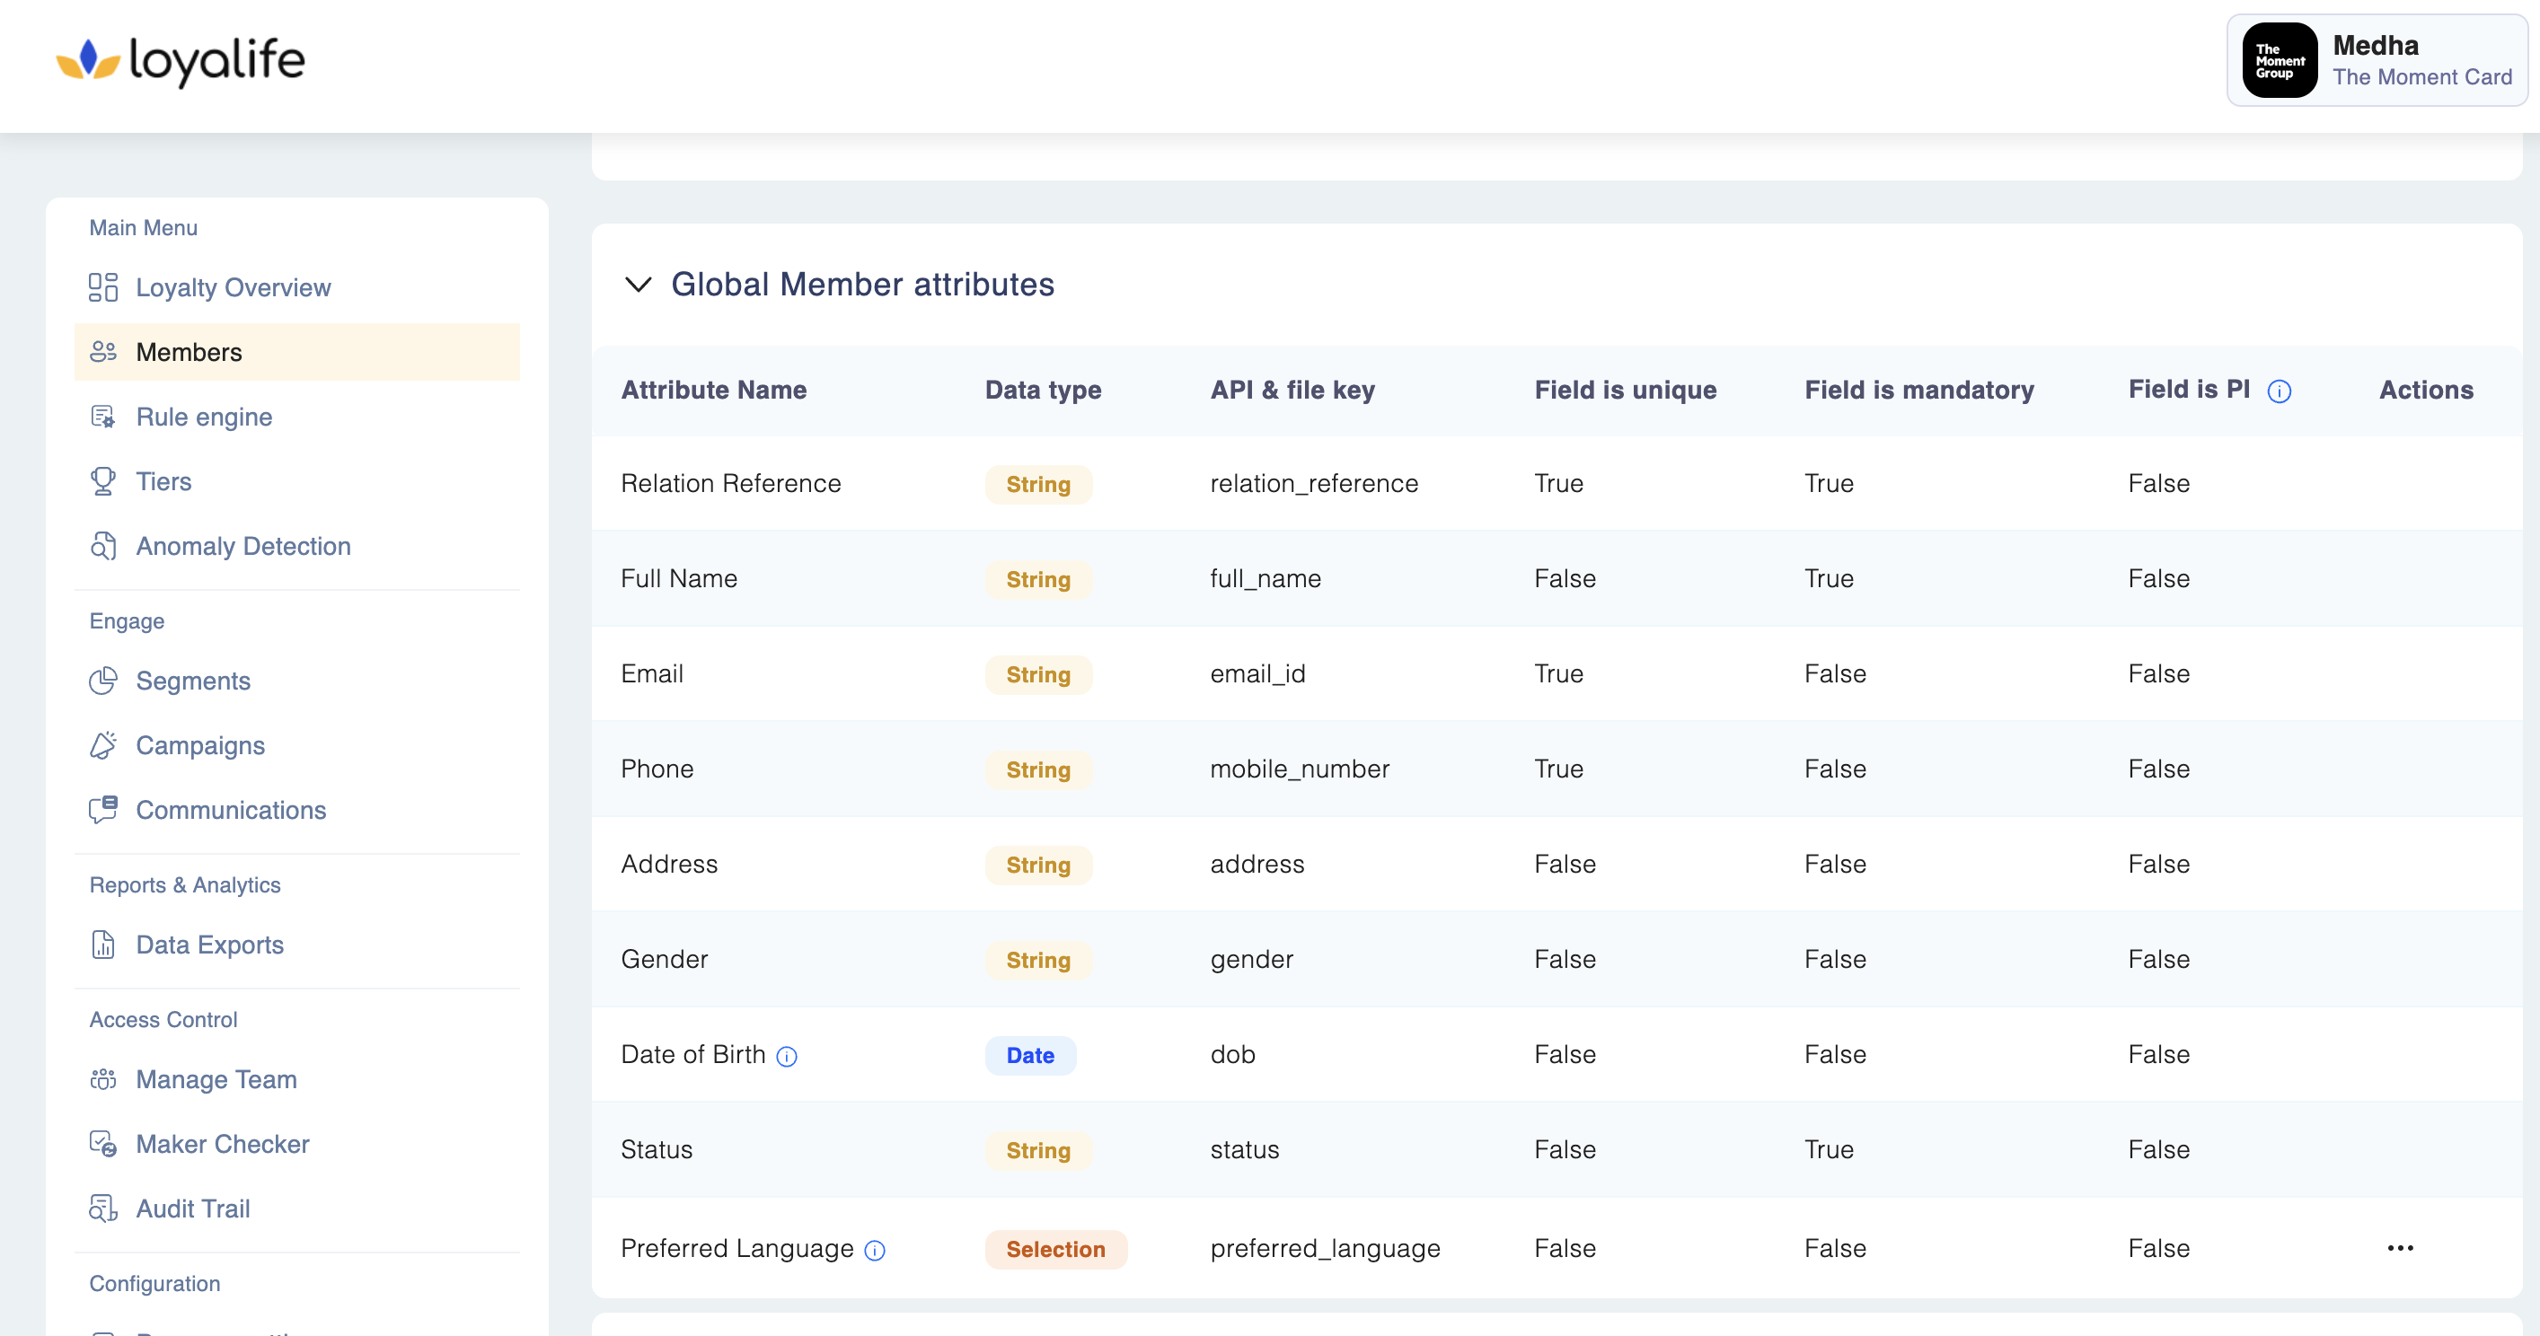Image resolution: width=2540 pixels, height=1336 pixels.
Task: Click the loyalife logo
Action: [x=181, y=61]
